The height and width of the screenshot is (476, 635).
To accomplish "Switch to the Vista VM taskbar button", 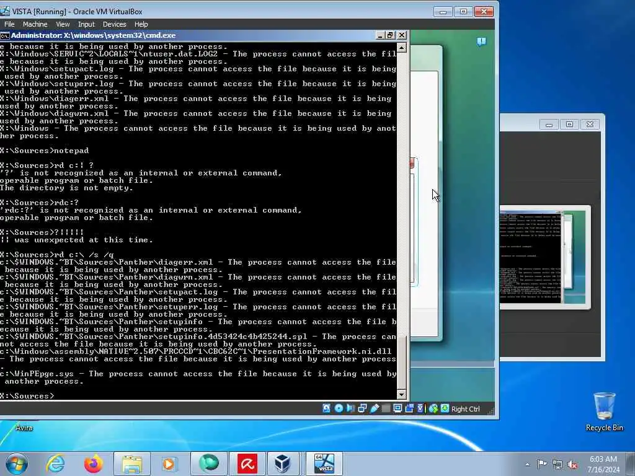I will [x=324, y=464].
